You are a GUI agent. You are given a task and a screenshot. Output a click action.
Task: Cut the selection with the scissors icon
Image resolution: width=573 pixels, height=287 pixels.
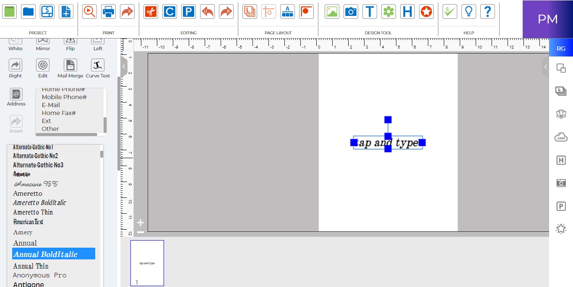click(x=151, y=11)
